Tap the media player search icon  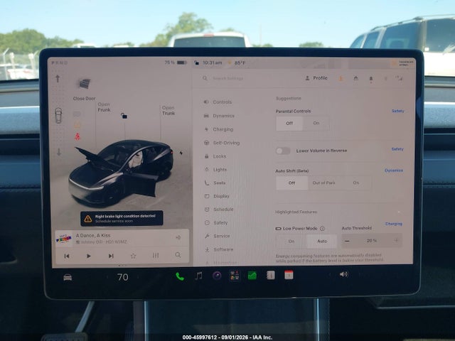(178, 255)
